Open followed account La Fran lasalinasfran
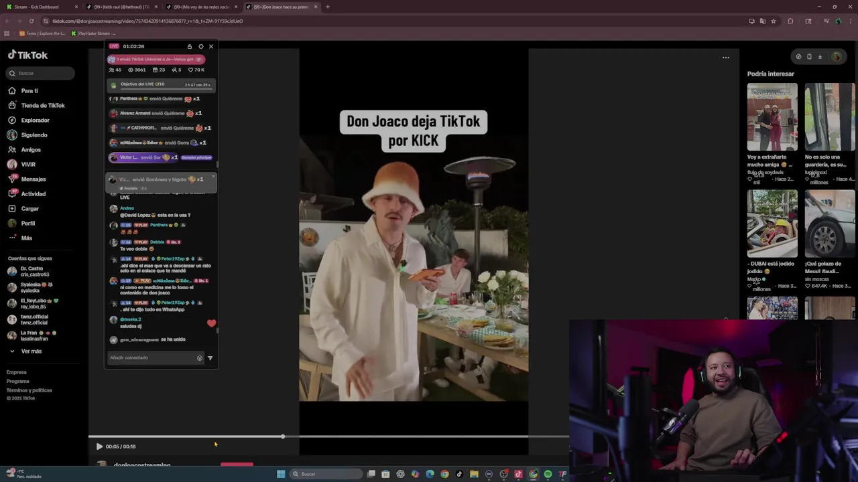 [x=32, y=335]
